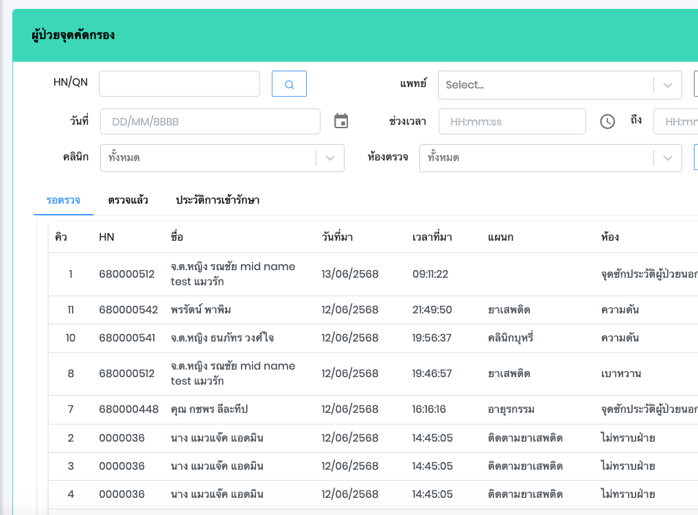Expand the doctor Select dropdown arrow
The image size is (698, 515).
click(x=667, y=85)
